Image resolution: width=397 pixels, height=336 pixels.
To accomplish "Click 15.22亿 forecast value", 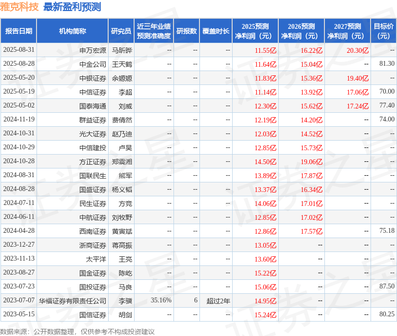I will pyautogui.click(x=265, y=273).
